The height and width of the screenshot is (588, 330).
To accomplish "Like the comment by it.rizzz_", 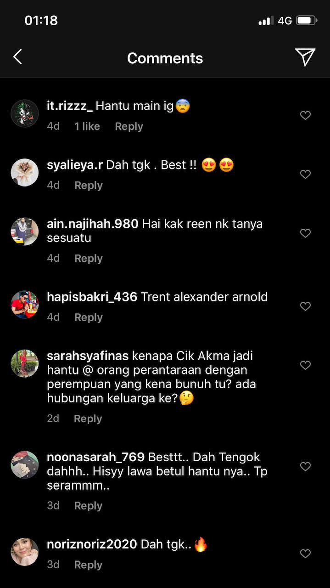I will coord(305,115).
